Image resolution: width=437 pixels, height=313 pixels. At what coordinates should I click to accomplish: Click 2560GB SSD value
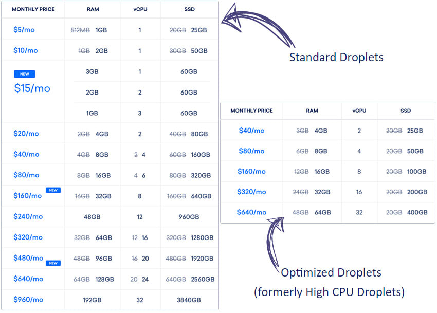point(203,279)
